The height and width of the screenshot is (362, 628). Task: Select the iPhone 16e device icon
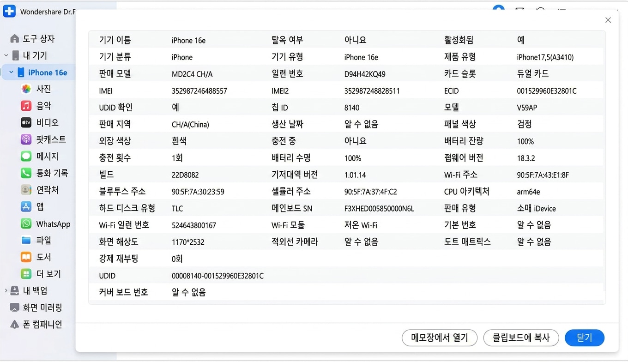[x=21, y=72]
